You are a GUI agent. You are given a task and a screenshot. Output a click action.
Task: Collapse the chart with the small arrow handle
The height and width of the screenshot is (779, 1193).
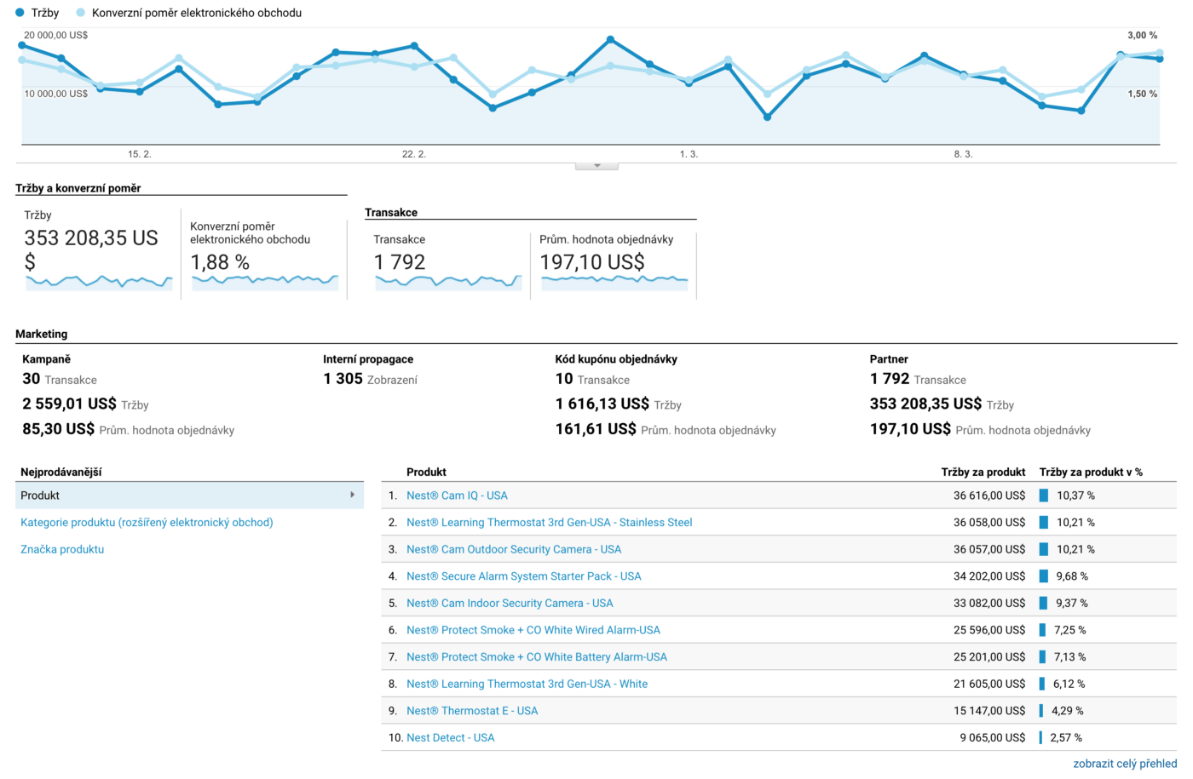click(x=596, y=165)
